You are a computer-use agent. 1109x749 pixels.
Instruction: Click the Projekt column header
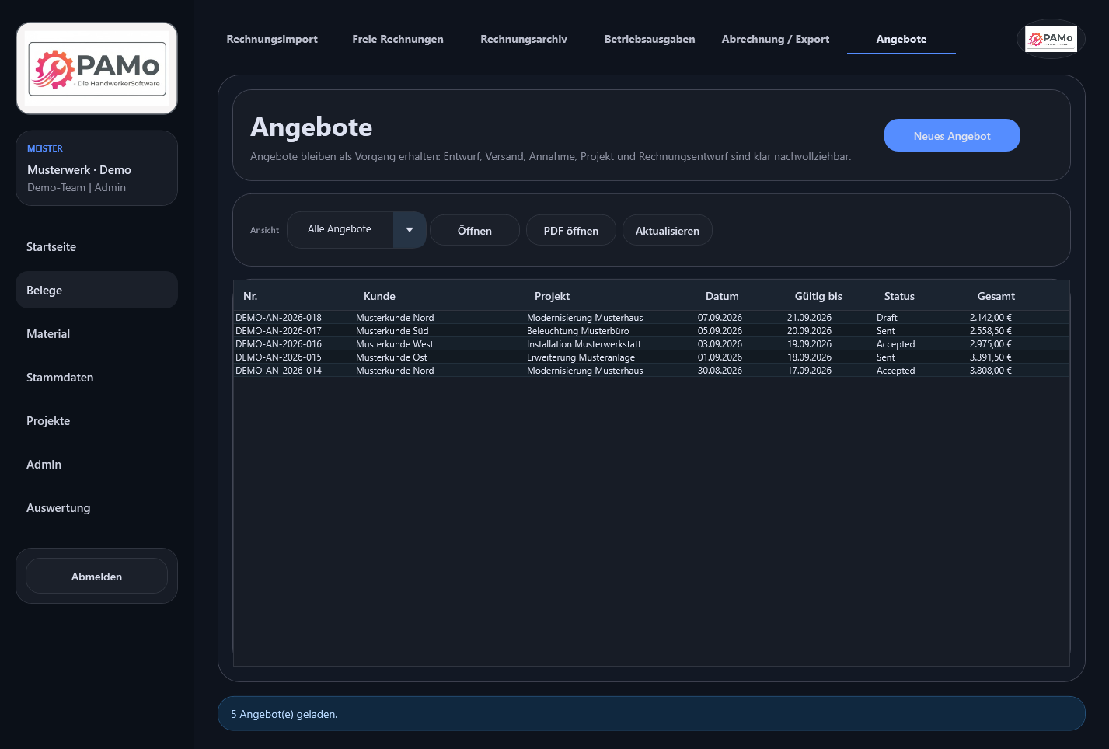pos(611,296)
